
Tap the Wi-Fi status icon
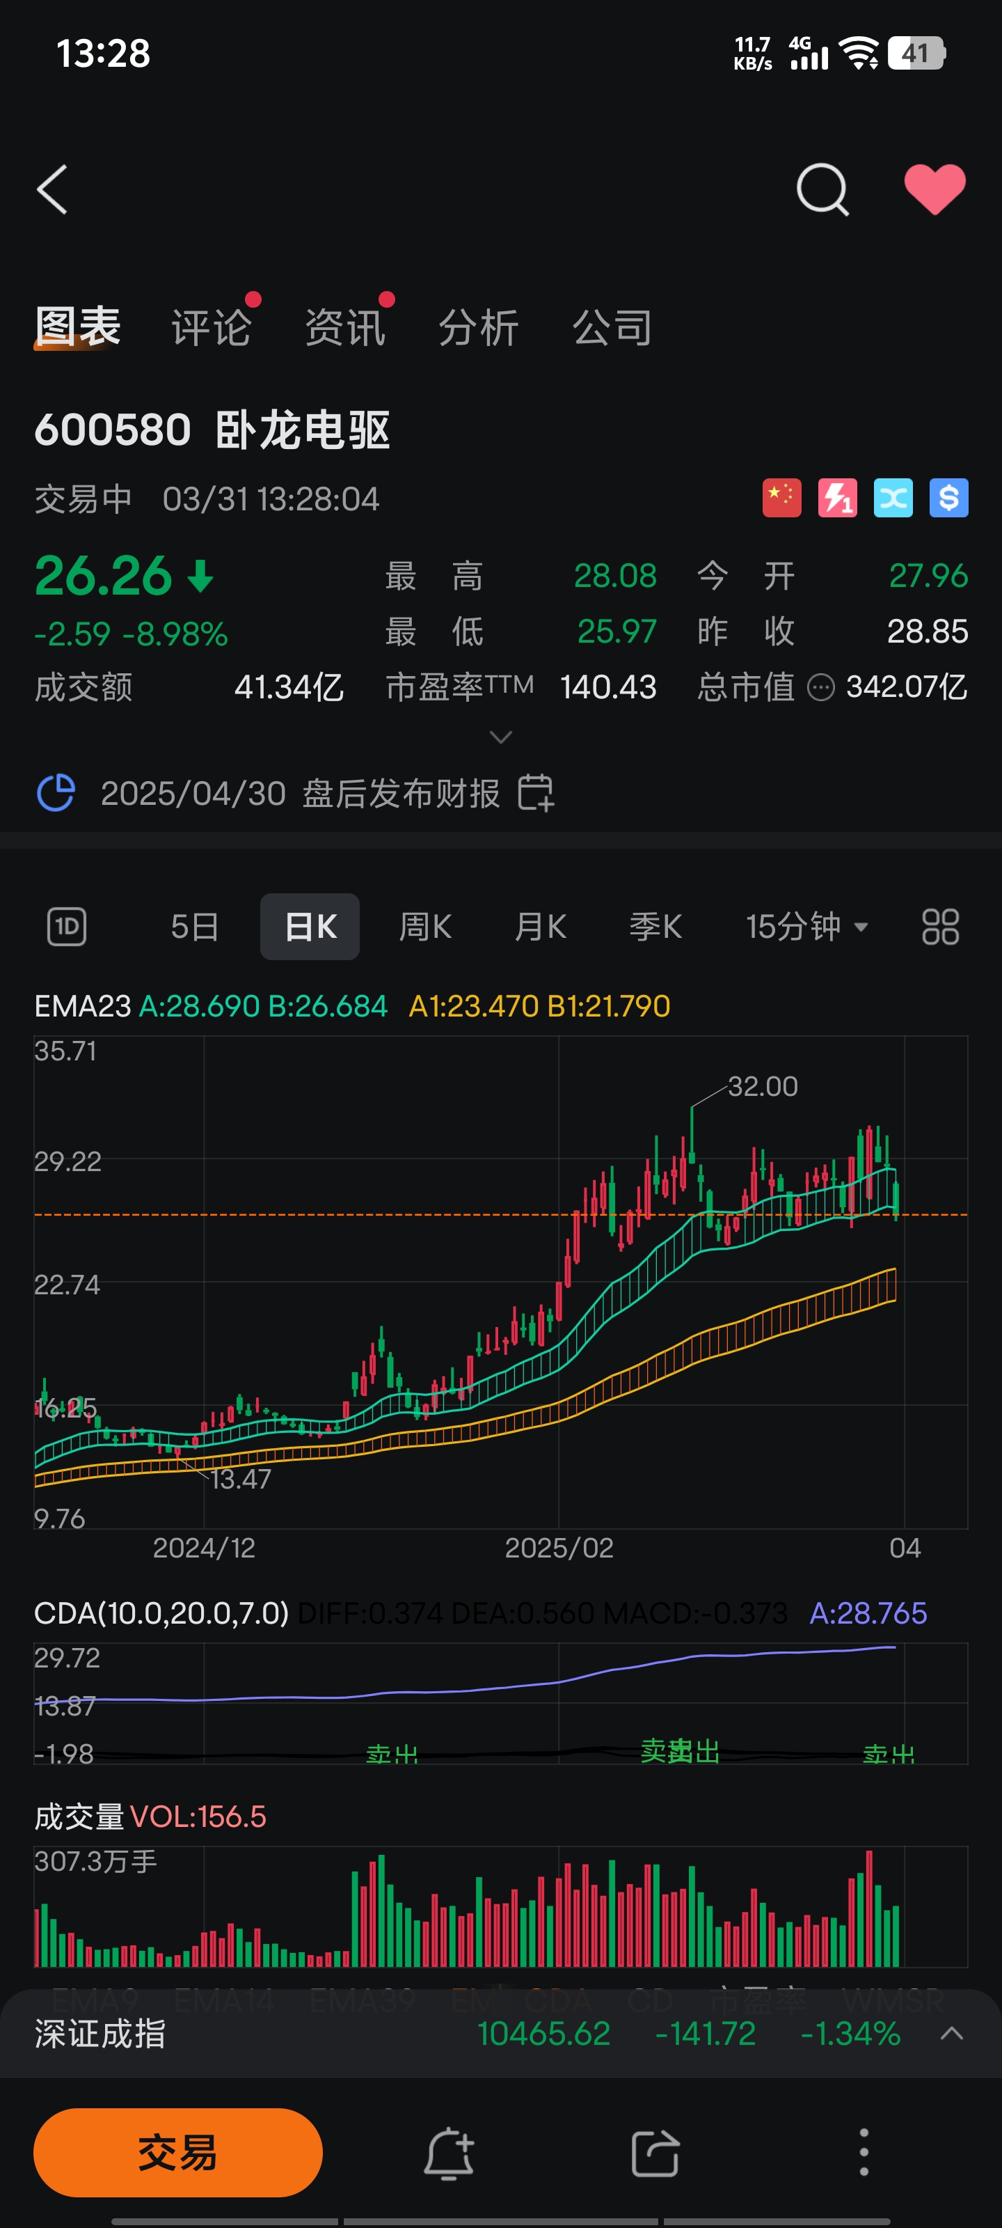[859, 54]
